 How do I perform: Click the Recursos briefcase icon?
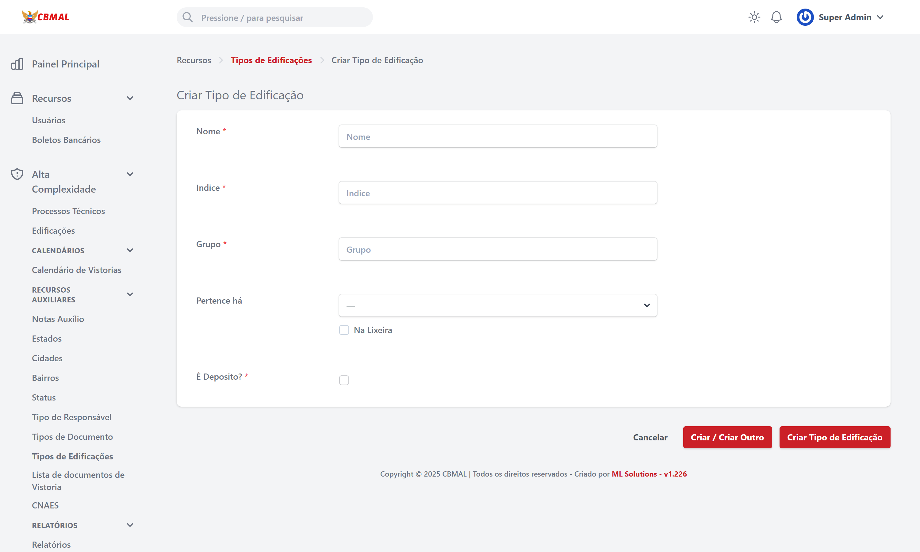[17, 98]
